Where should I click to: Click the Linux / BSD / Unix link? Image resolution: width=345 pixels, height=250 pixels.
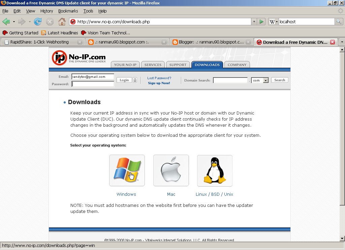coord(214,194)
